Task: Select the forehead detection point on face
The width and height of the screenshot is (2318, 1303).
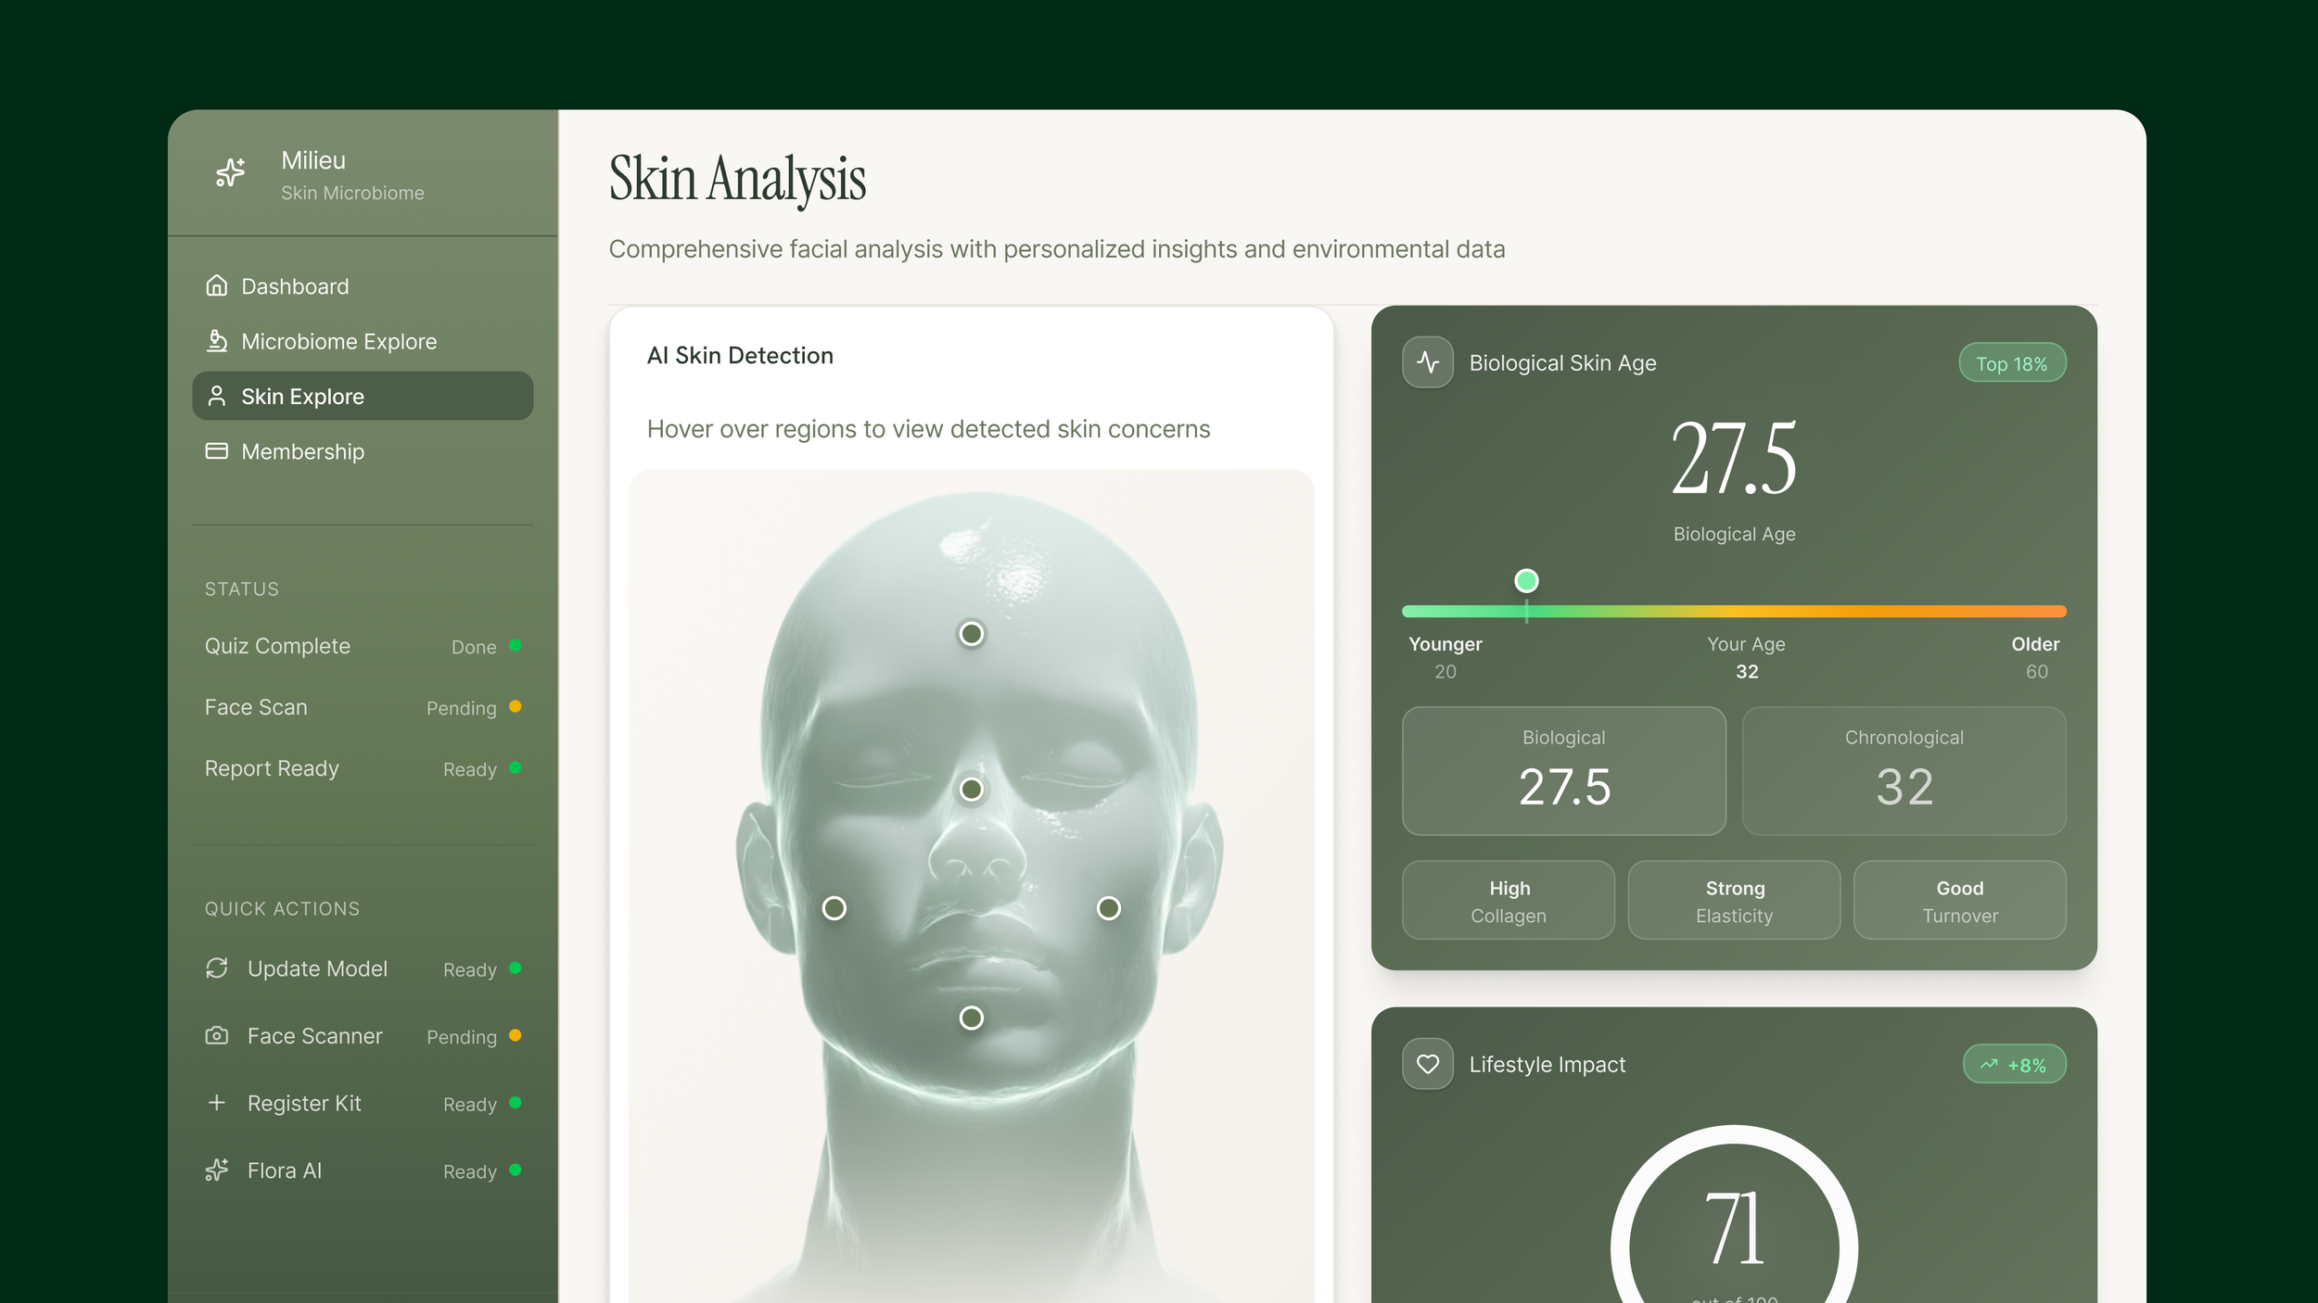Action: click(x=971, y=634)
